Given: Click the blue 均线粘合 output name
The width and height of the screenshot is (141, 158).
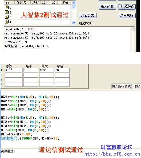Looking at the screenshot, I should (x=9, y=138).
